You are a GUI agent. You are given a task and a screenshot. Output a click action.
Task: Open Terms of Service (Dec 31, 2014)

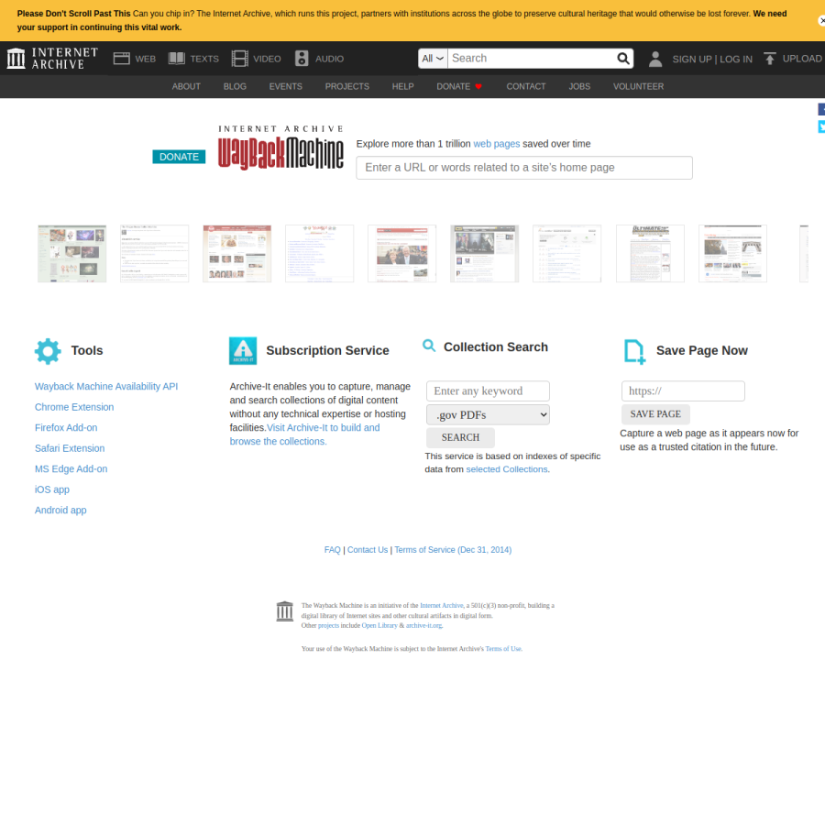[453, 550]
